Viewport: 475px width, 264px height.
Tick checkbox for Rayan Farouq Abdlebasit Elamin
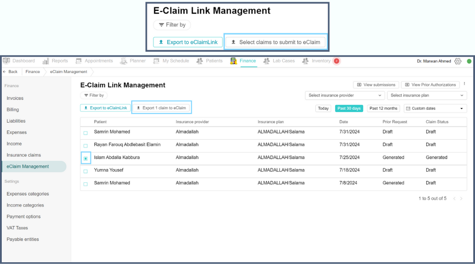click(85, 145)
